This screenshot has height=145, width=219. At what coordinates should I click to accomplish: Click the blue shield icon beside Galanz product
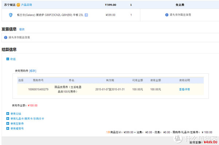(x=11, y=15)
